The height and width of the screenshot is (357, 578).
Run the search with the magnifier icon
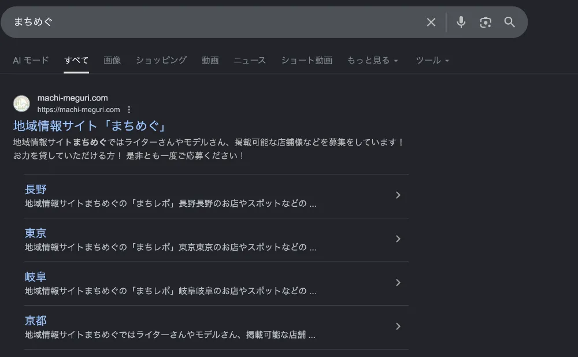point(509,22)
